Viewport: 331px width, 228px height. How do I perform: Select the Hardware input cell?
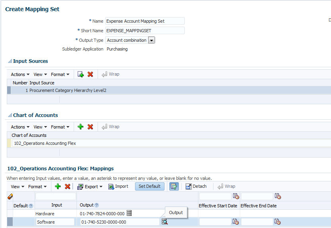56,214
